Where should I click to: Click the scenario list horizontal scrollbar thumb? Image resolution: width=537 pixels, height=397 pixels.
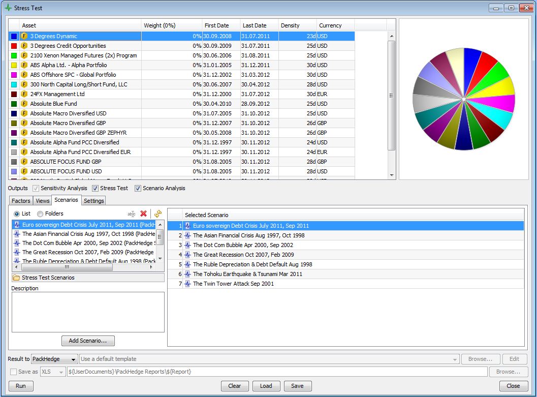pyautogui.click(x=67, y=267)
